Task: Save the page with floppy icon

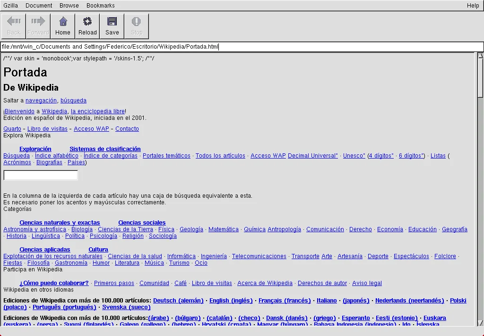Action: coord(112,26)
